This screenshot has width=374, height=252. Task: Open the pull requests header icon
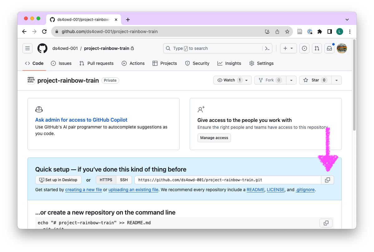tap(317, 48)
